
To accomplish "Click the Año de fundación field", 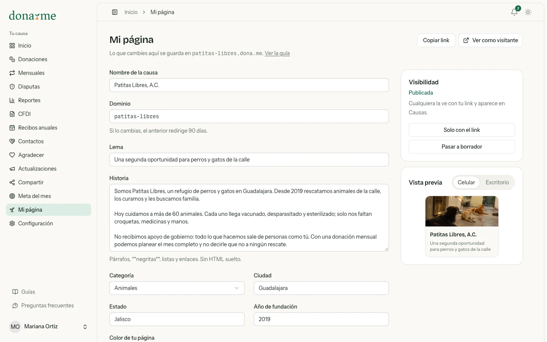I will [x=321, y=319].
